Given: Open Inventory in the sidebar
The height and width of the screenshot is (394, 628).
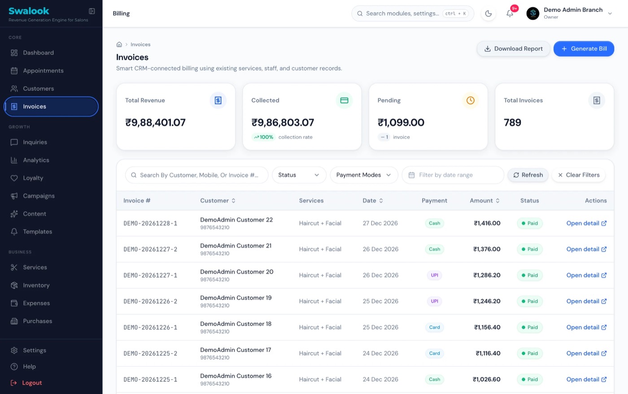Looking at the screenshot, I should point(51,285).
